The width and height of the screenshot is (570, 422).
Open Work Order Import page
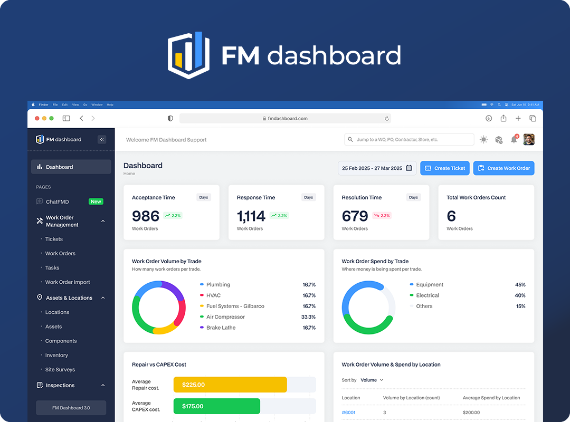click(67, 282)
